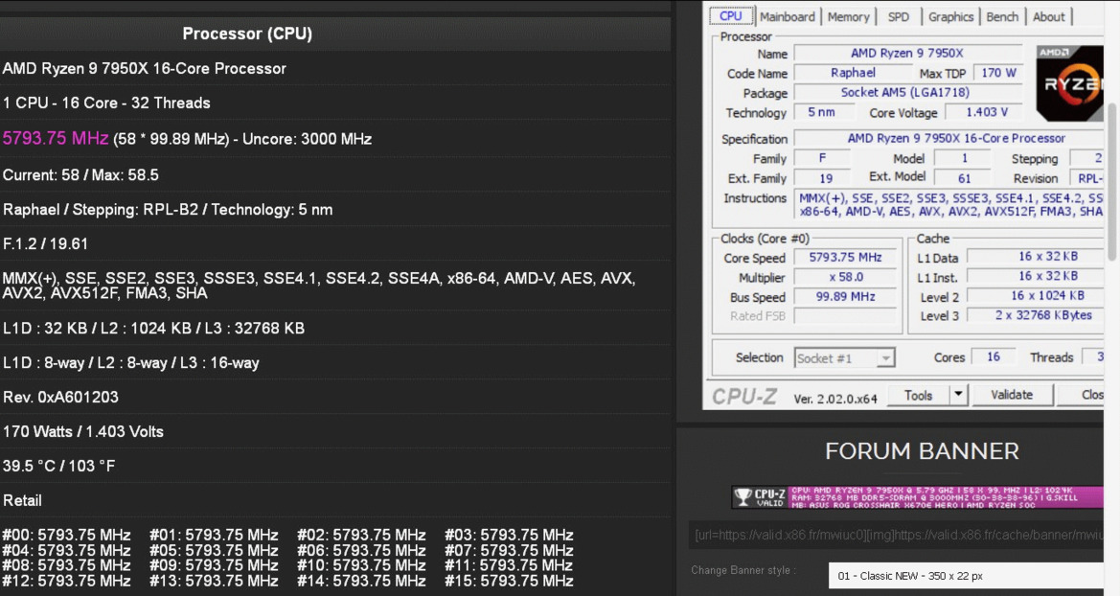Screen dimensions: 1120x596
Task: Expand the Tools dropdown arrow
Action: (958, 395)
